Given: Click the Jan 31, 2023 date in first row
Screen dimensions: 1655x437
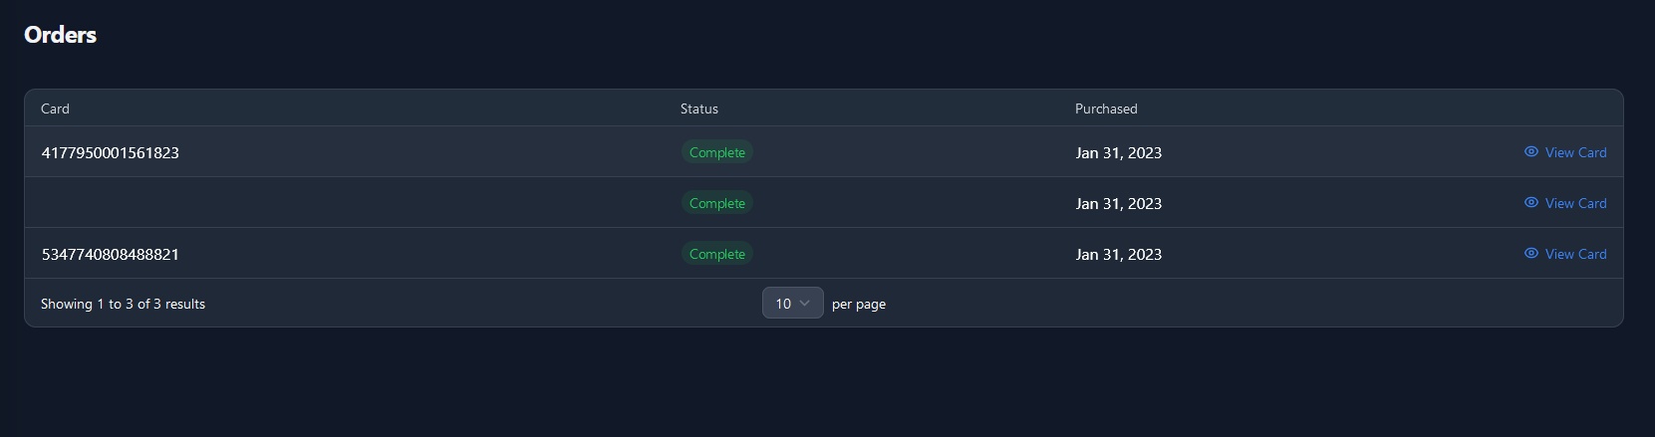Looking at the screenshot, I should point(1119,152).
